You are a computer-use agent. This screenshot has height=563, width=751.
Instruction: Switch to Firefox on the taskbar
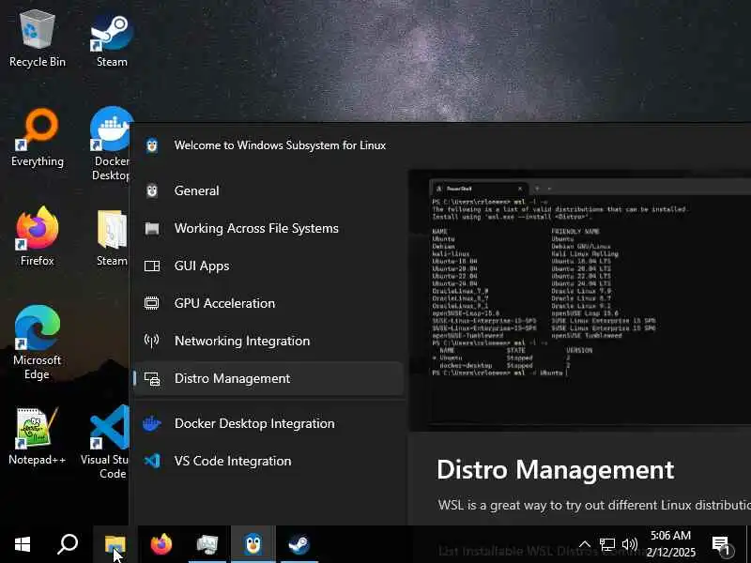coord(161,544)
